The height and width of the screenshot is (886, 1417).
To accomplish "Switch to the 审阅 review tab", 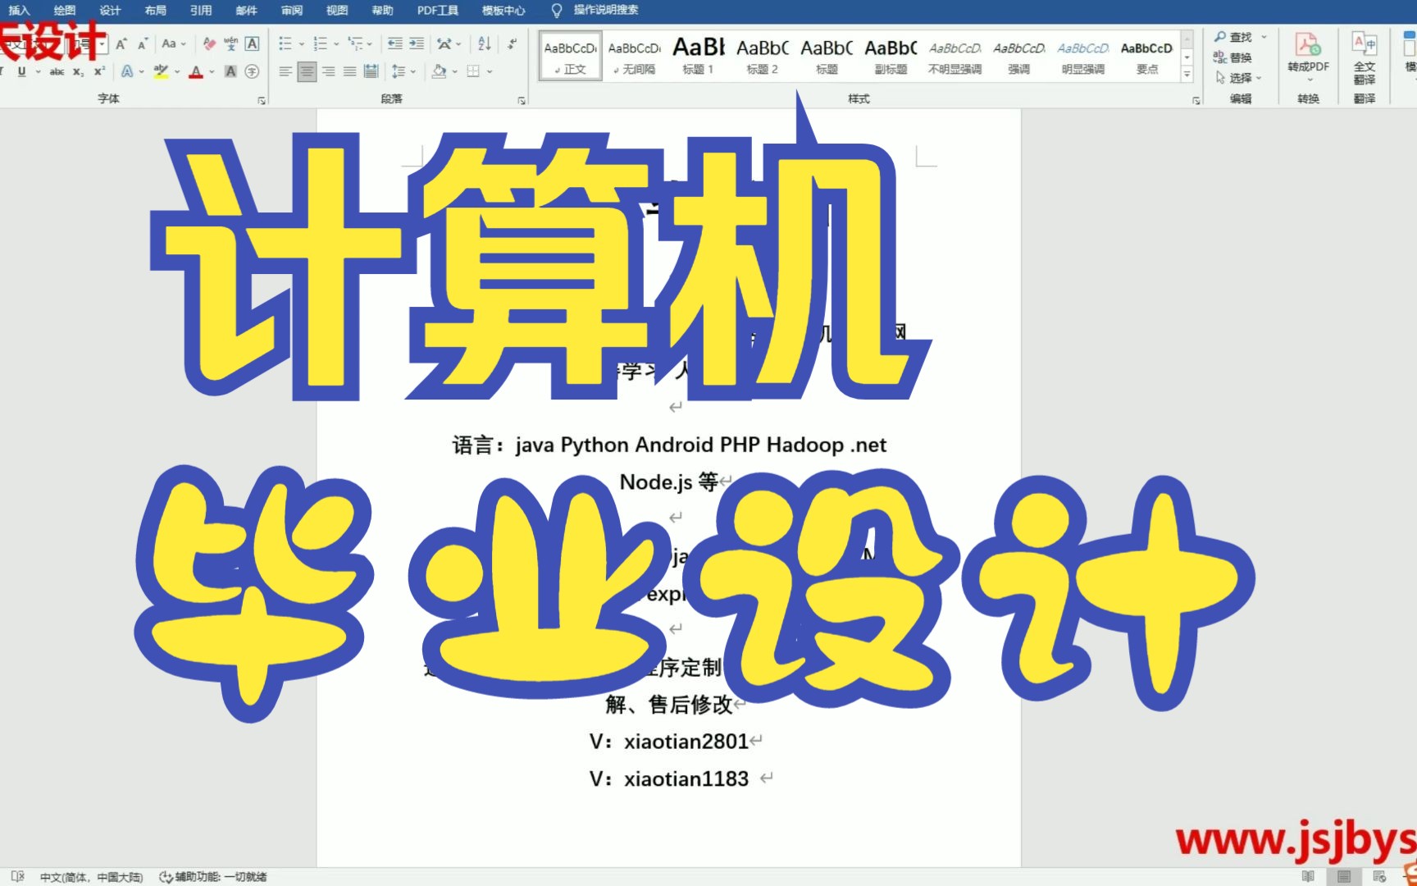I will click(291, 10).
